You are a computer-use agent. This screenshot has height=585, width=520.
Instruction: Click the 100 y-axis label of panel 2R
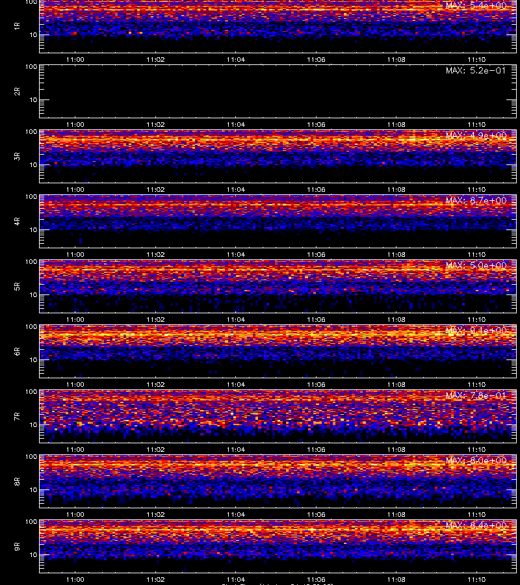[31, 67]
